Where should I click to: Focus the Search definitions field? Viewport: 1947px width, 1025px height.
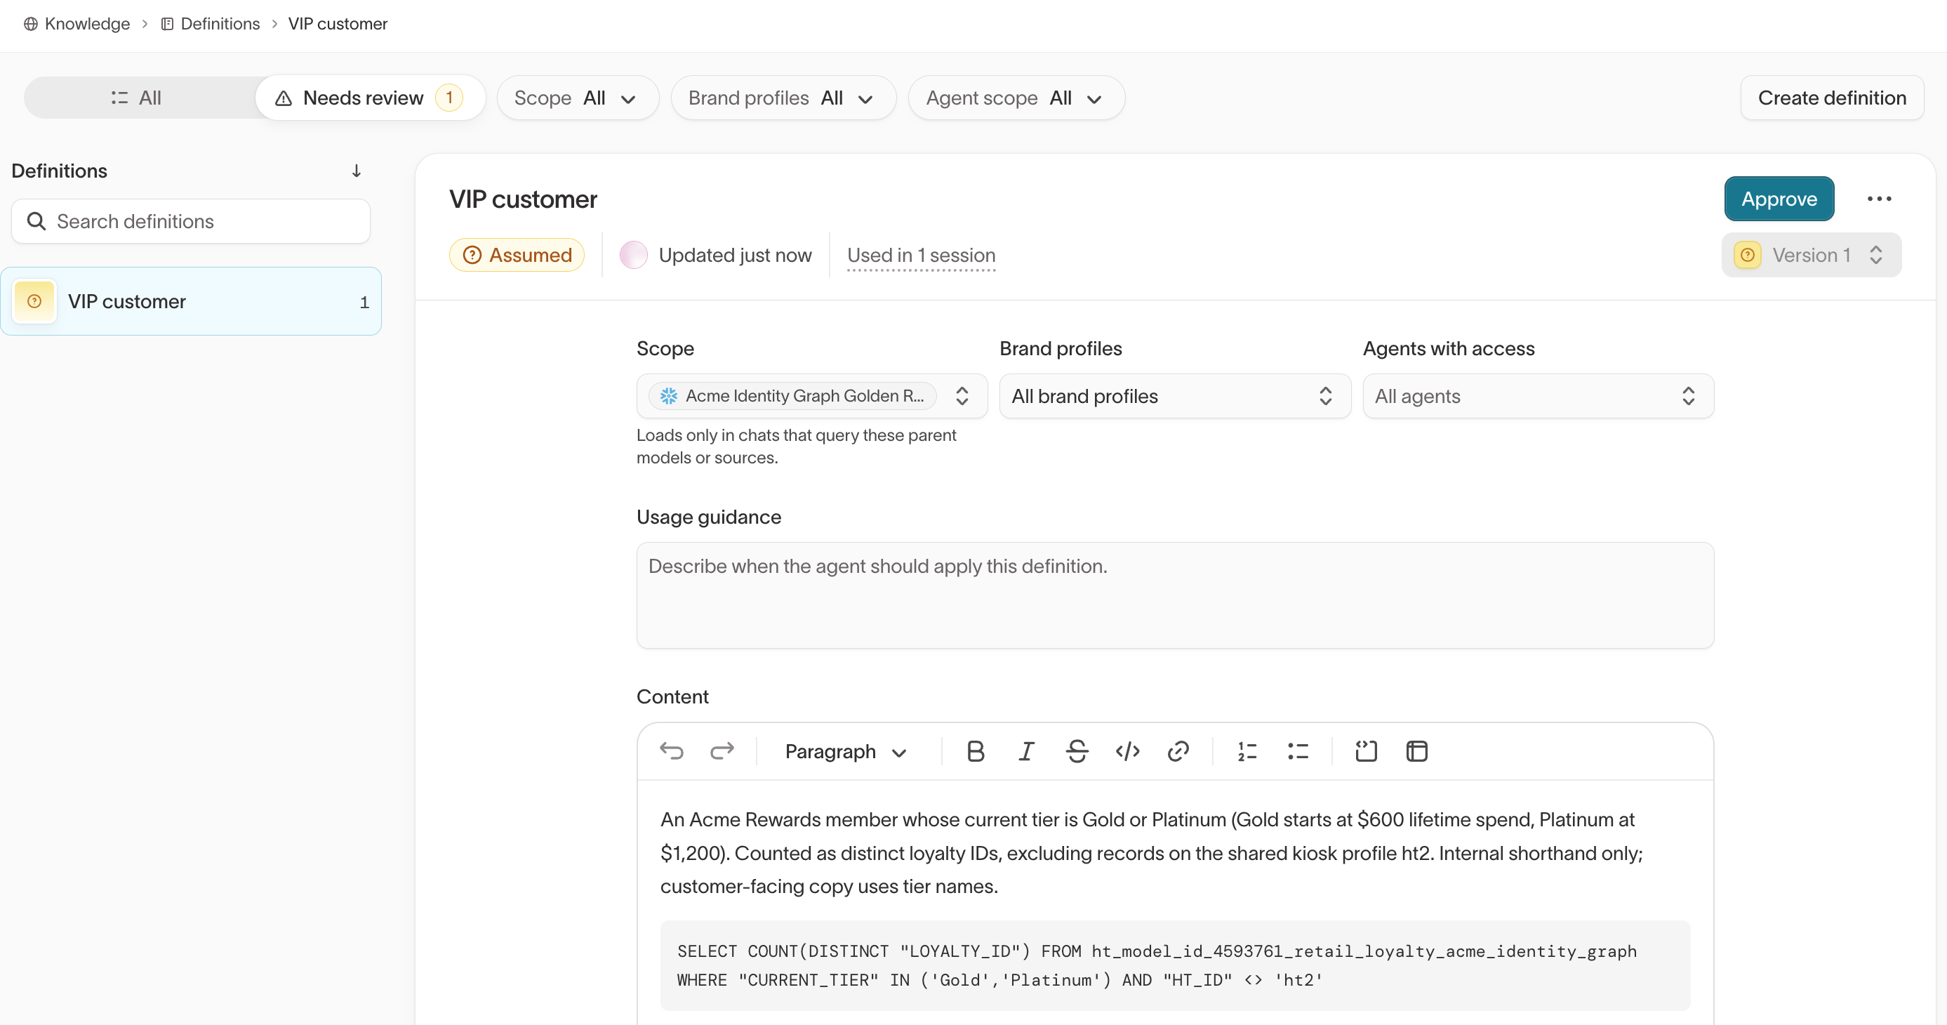pos(190,221)
